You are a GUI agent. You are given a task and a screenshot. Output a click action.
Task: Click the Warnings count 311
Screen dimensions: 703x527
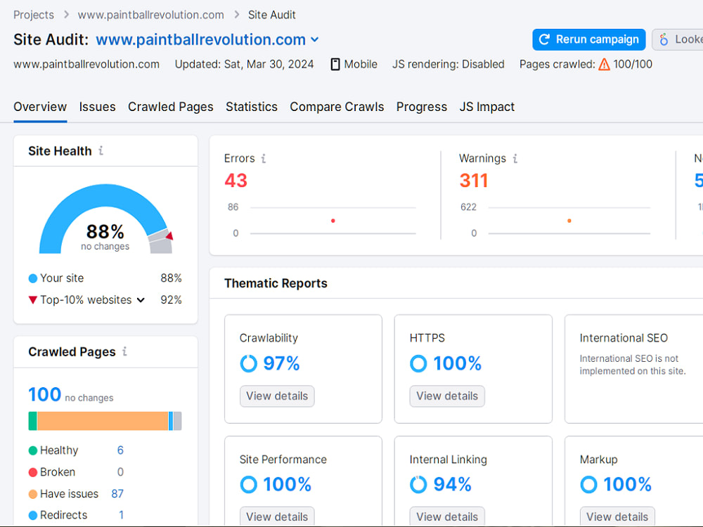(x=473, y=181)
